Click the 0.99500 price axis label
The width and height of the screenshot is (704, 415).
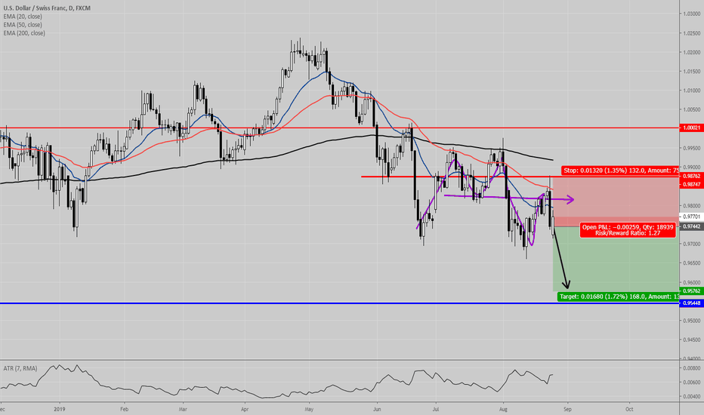tap(691, 148)
